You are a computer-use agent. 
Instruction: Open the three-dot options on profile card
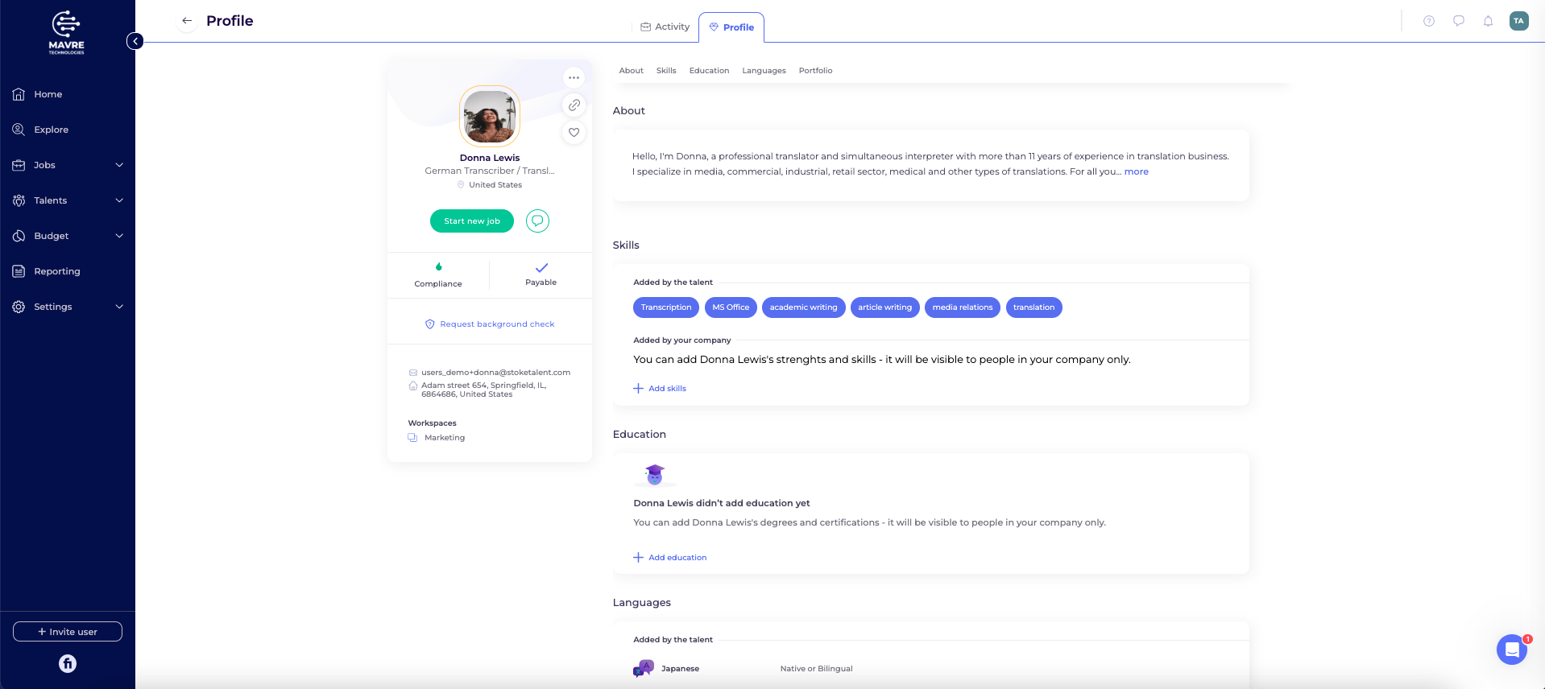[x=574, y=78]
